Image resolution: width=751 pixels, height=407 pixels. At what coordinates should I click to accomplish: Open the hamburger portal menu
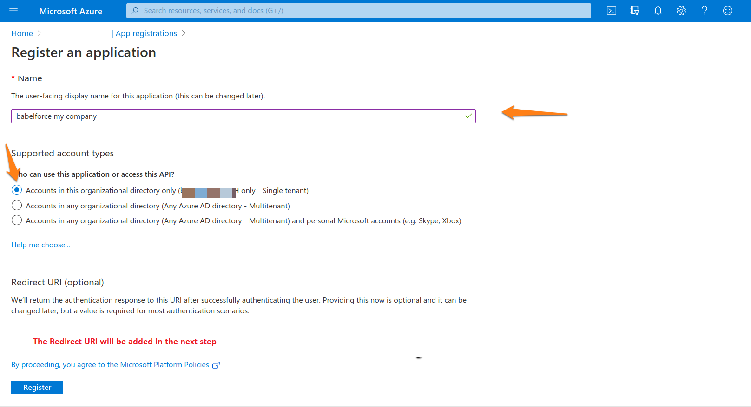pos(13,11)
